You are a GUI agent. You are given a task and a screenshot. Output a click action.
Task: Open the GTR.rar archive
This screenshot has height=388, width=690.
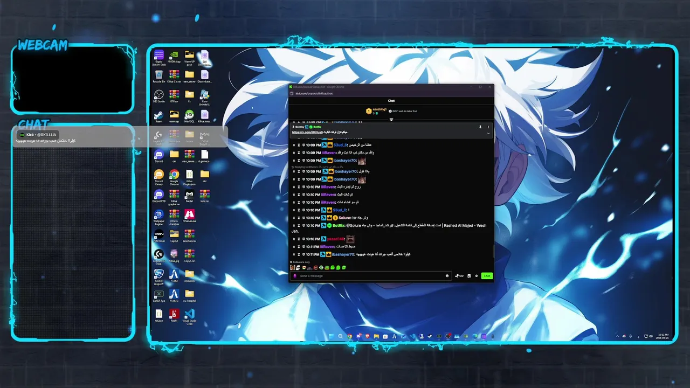point(174,96)
